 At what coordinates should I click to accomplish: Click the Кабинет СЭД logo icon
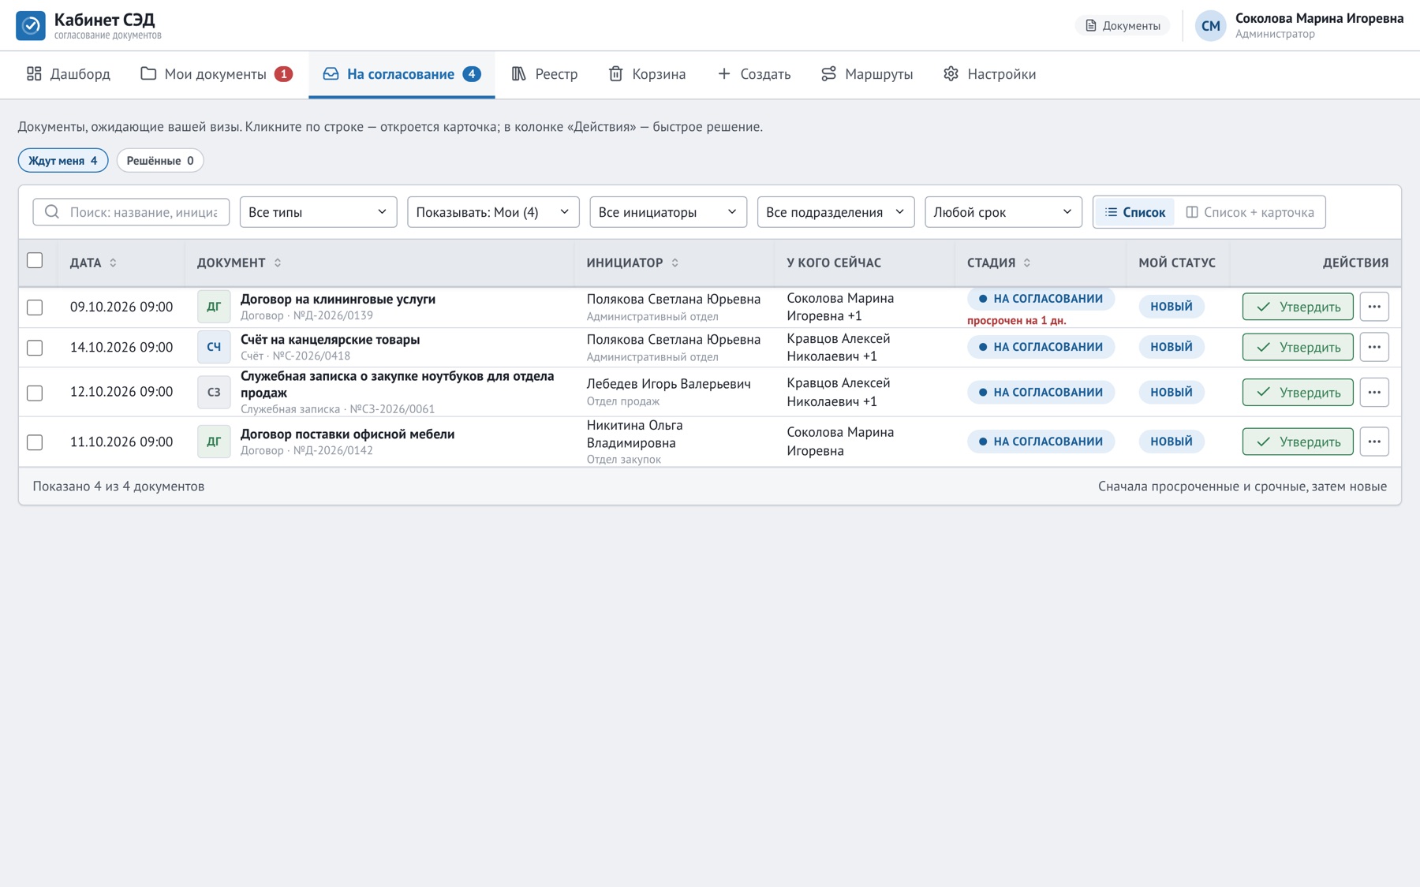click(x=31, y=25)
